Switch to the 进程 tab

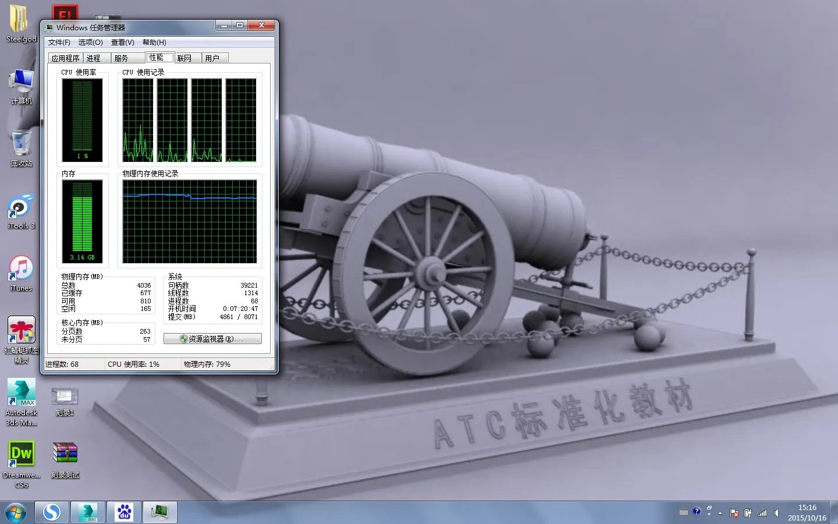pyautogui.click(x=94, y=58)
